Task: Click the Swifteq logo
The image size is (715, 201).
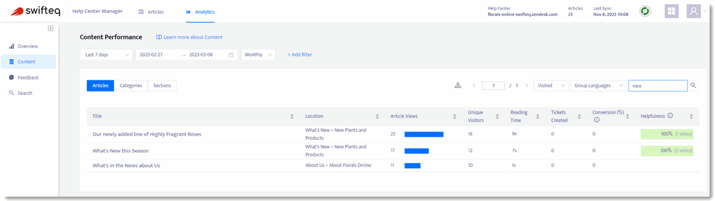Action: [x=36, y=11]
